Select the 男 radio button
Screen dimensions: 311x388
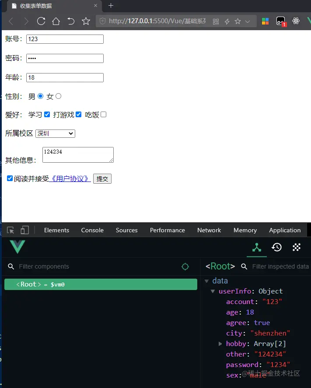[40, 96]
